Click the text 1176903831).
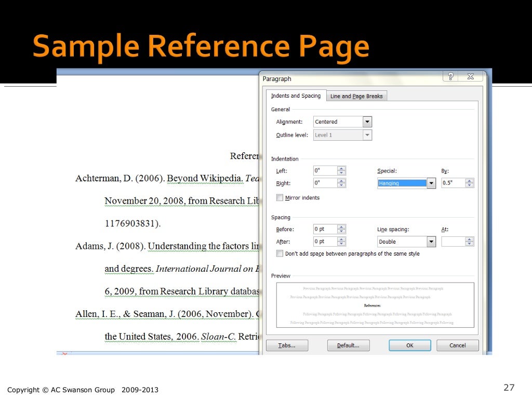 coord(132,223)
